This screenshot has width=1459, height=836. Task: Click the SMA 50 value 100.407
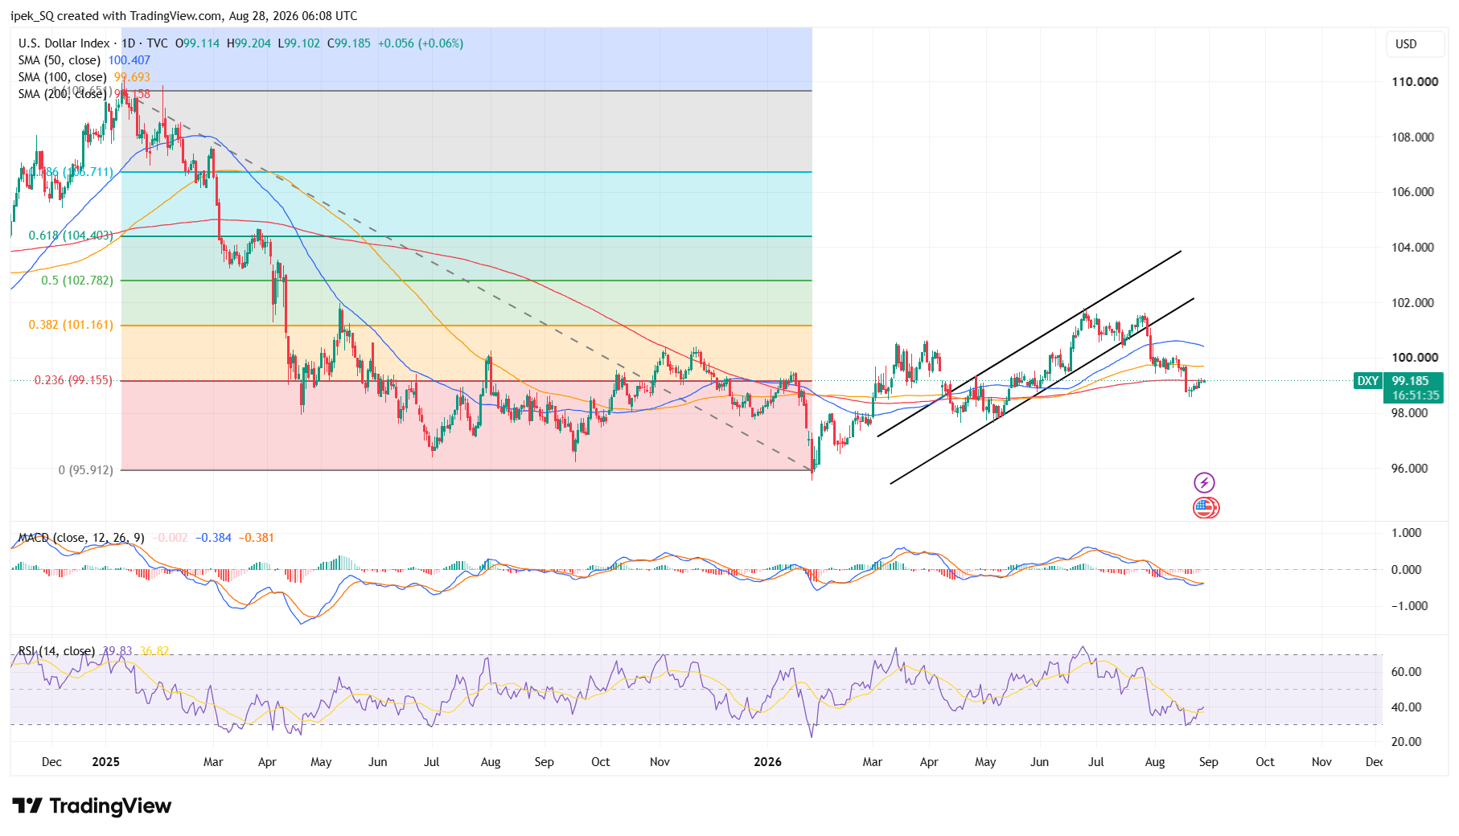[x=129, y=60]
